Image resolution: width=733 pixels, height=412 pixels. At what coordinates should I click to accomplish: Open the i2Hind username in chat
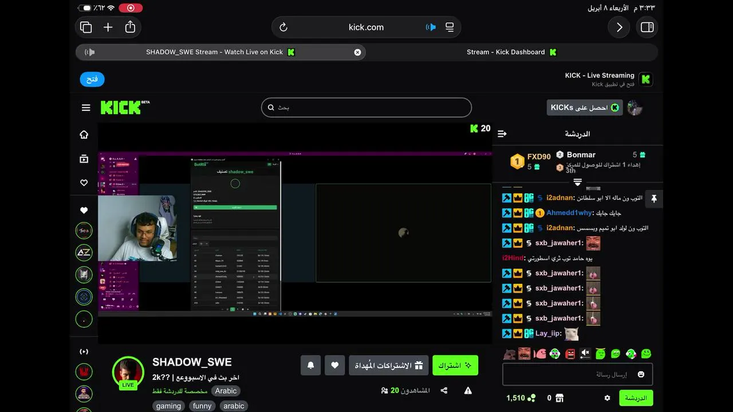(x=513, y=258)
